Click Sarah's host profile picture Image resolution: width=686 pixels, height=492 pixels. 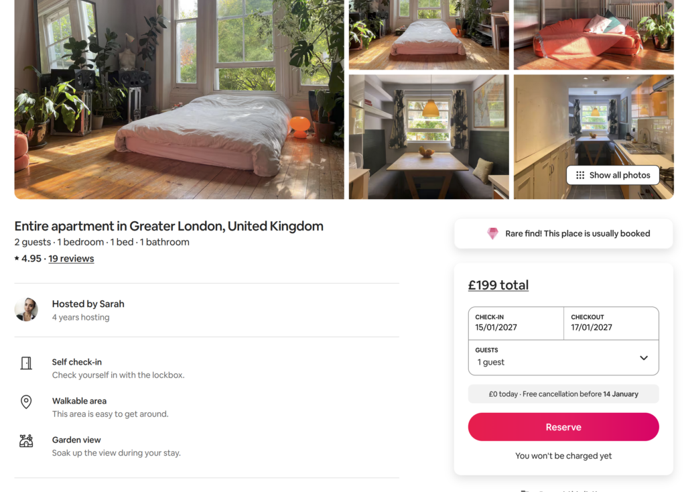pyautogui.click(x=26, y=310)
